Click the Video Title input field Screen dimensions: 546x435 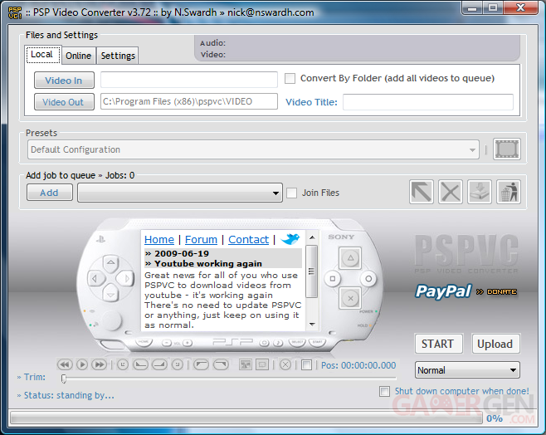(428, 102)
